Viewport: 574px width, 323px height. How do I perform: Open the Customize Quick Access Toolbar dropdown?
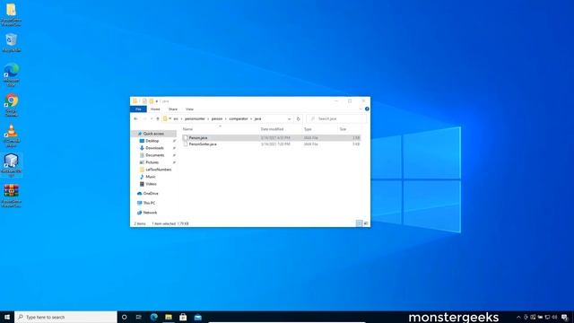coord(157,101)
